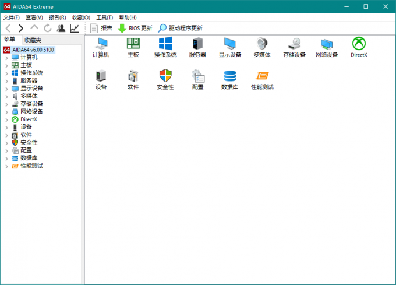Open the 安全性 shield icon in main panel
Image resolution: width=396 pixels, height=285 pixels.
click(x=165, y=76)
